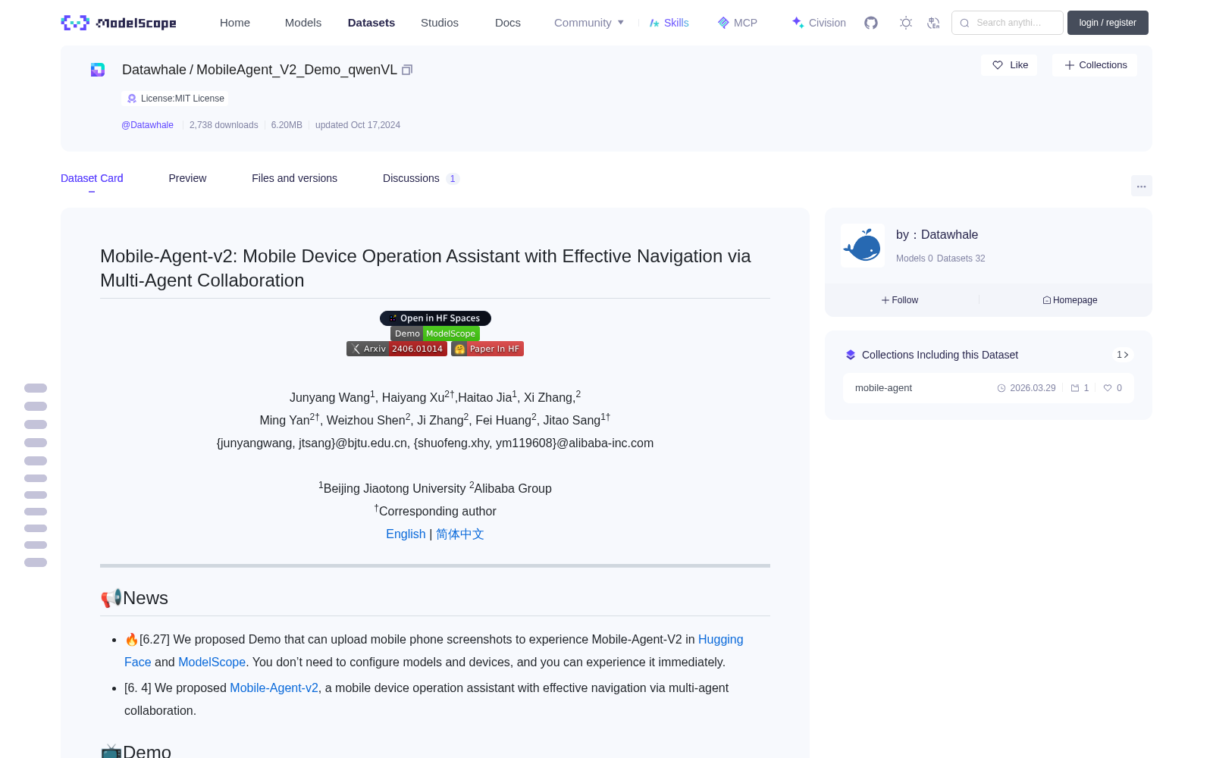This screenshot has height=758, width=1213.
Task: Open the Mobile-Agent-v2 link in News
Action: pos(274,688)
